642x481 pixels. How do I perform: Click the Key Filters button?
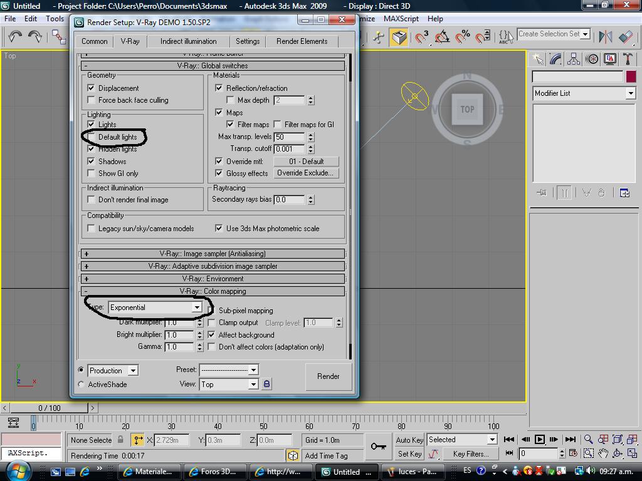coord(470,453)
